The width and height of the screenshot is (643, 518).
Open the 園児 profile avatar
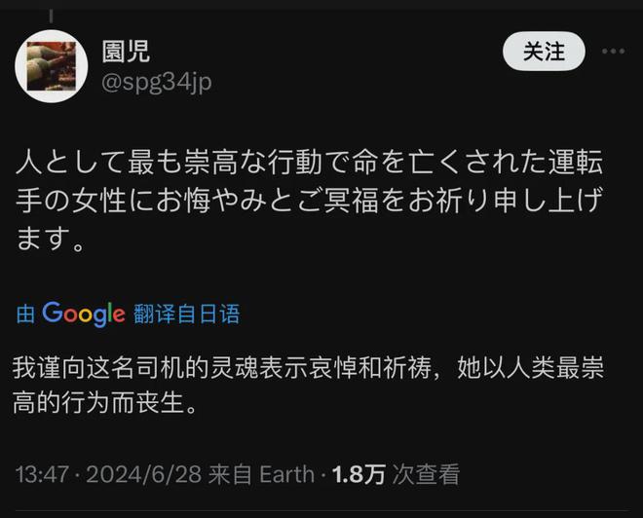(52, 66)
